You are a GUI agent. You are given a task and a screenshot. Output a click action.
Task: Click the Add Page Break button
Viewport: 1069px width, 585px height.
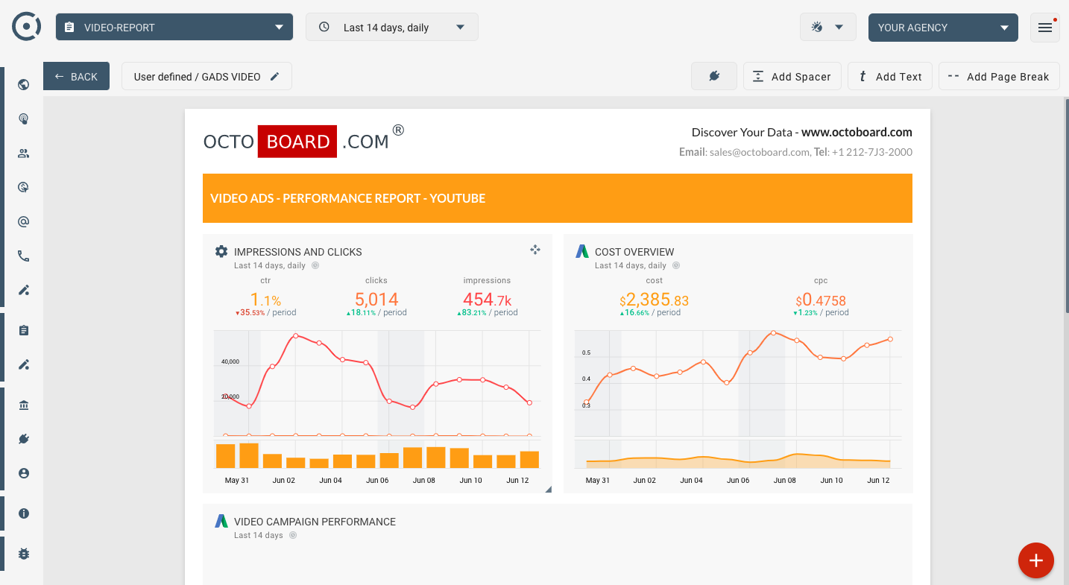(999, 76)
